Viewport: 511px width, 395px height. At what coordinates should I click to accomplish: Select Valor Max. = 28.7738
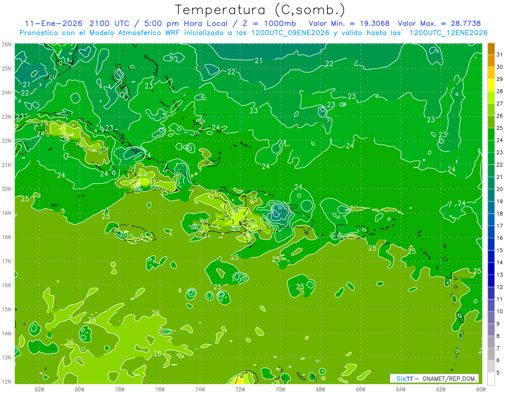tap(440, 23)
